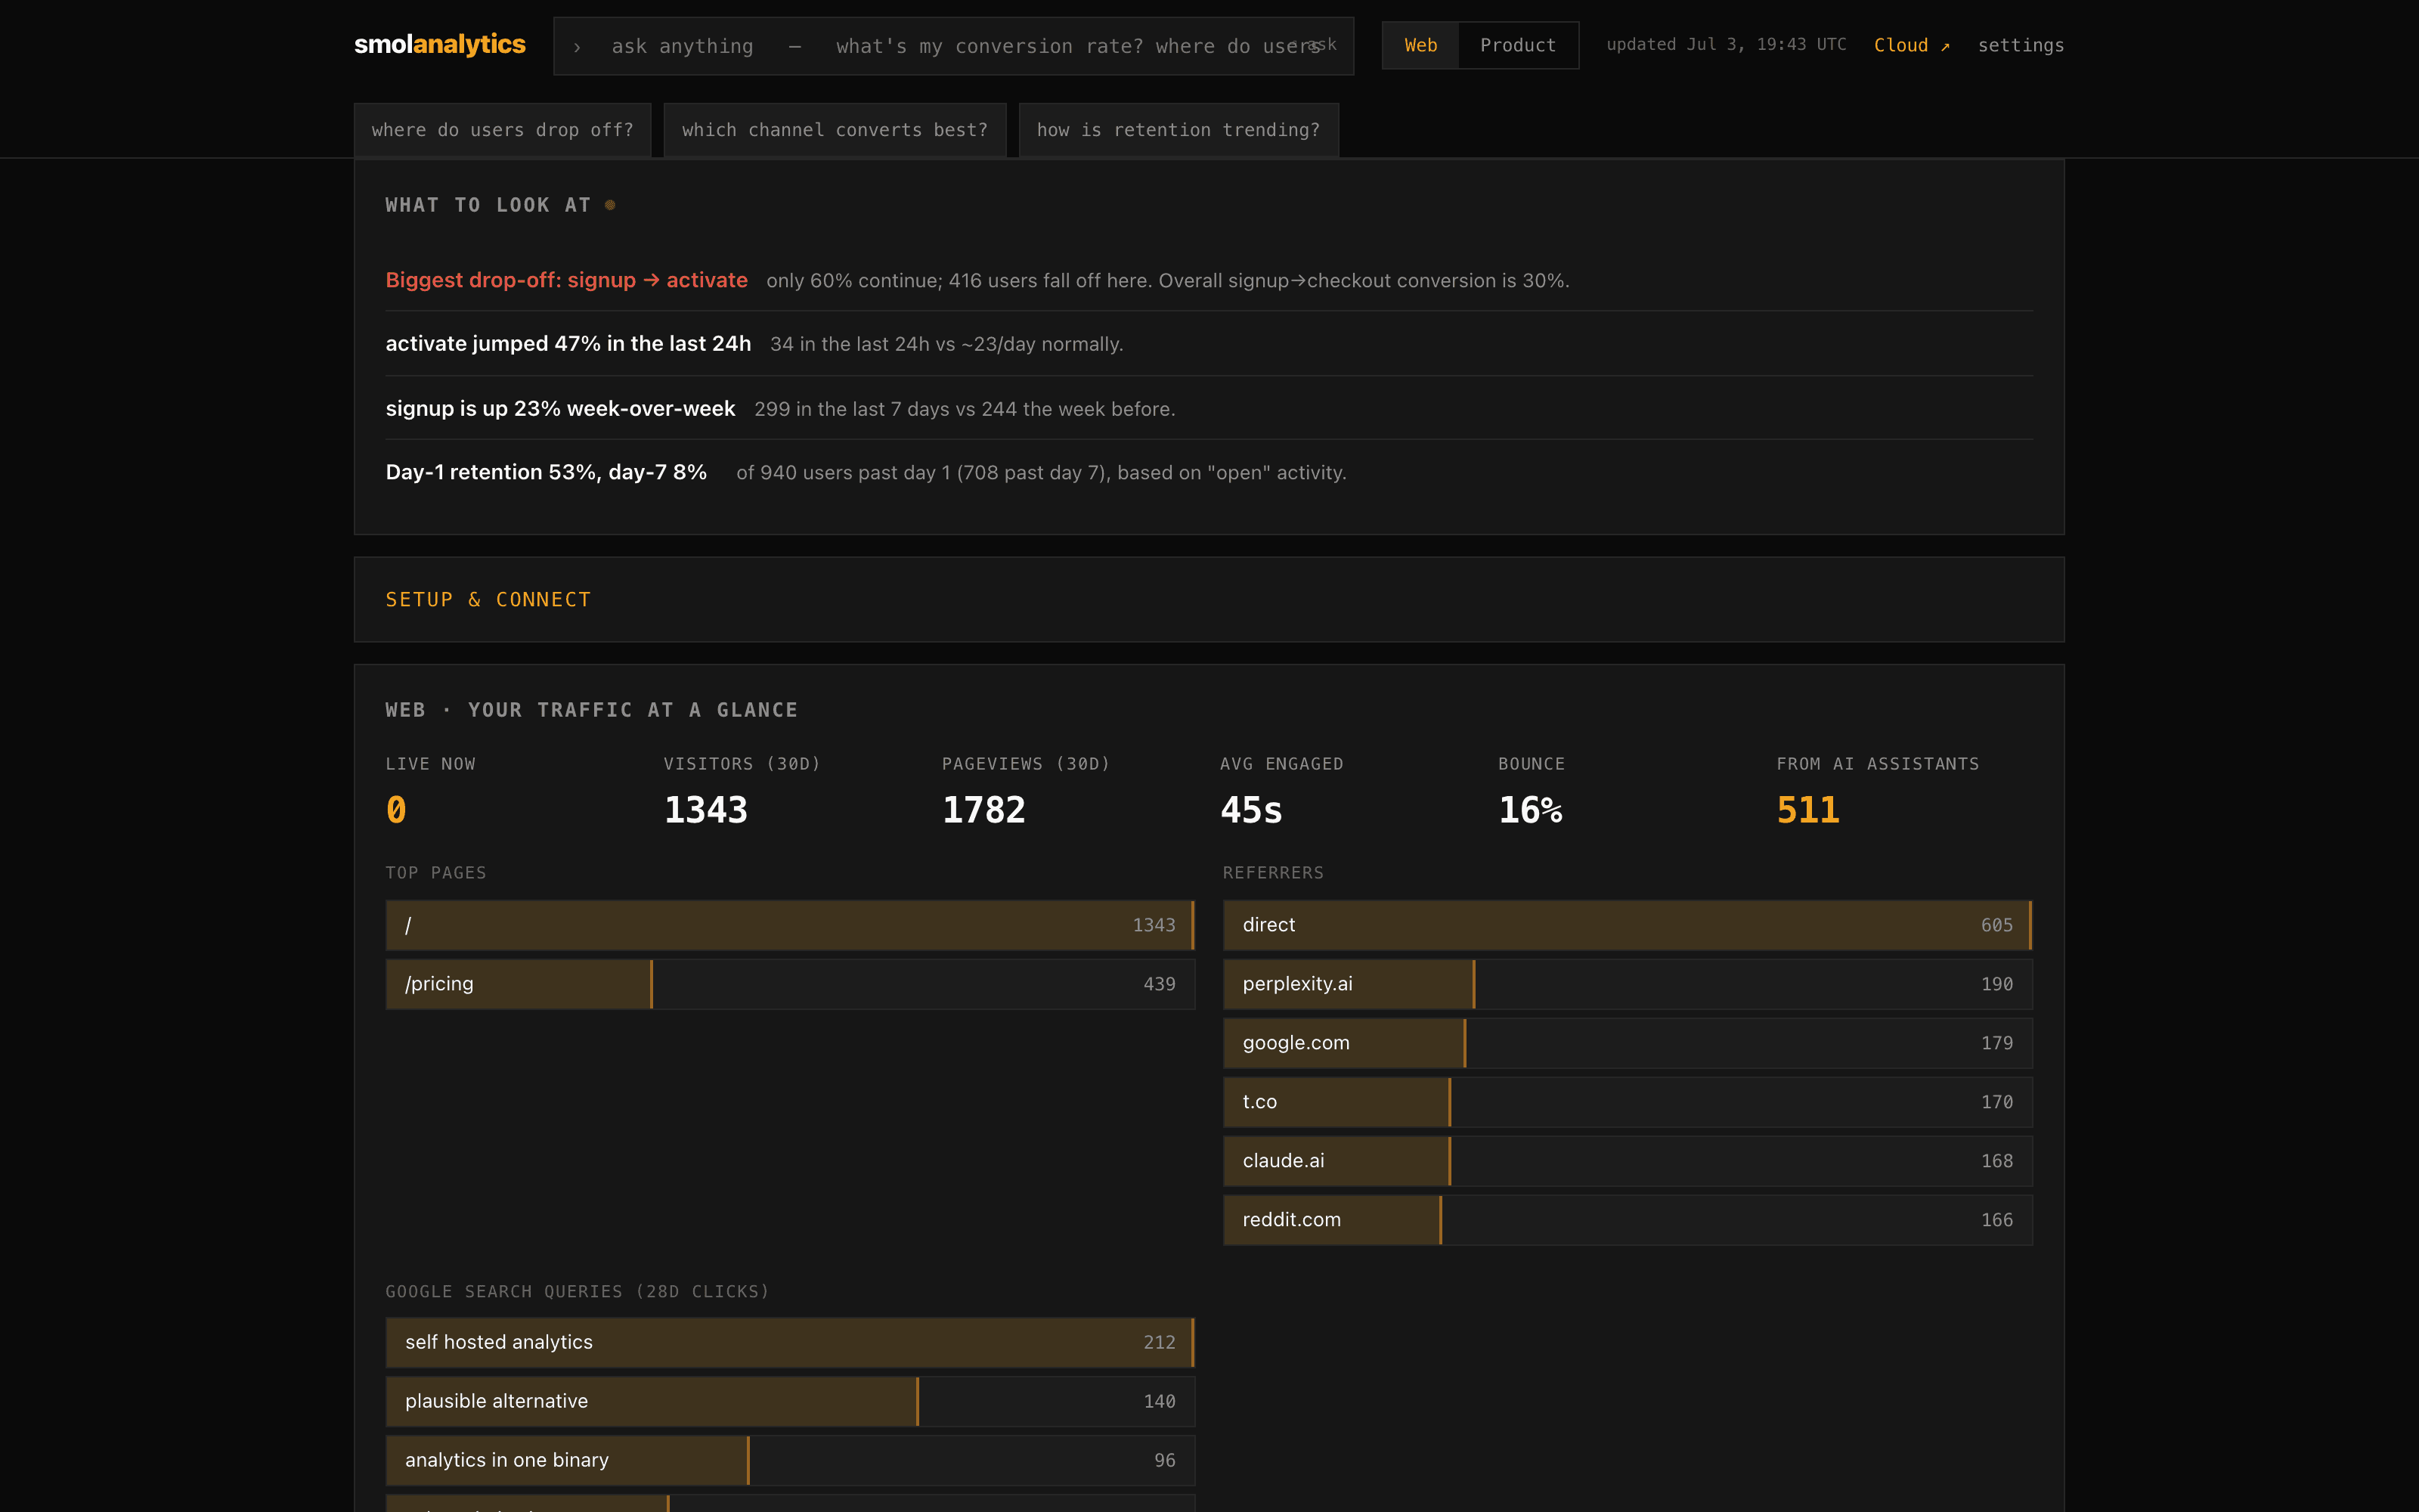Select the 'direct' referrer bar
Viewport: 2419px width, 1512px height.
pyautogui.click(x=1628, y=925)
